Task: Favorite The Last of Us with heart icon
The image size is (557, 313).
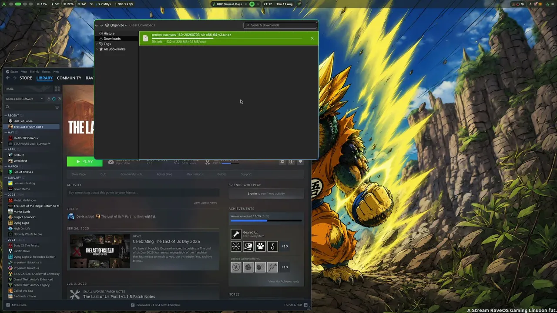Action: tap(300, 162)
